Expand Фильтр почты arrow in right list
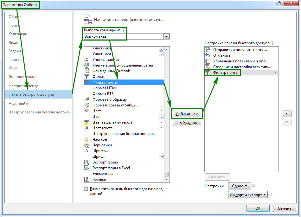The height and width of the screenshot is (217, 301). (275, 73)
